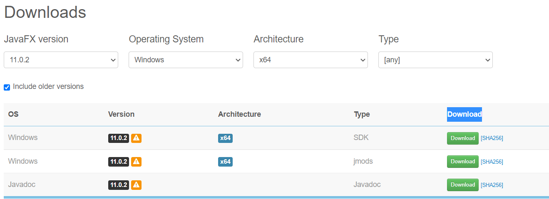549x199 pixels.
Task: Open the Type dropdown showing [any]
Action: tap(435, 60)
